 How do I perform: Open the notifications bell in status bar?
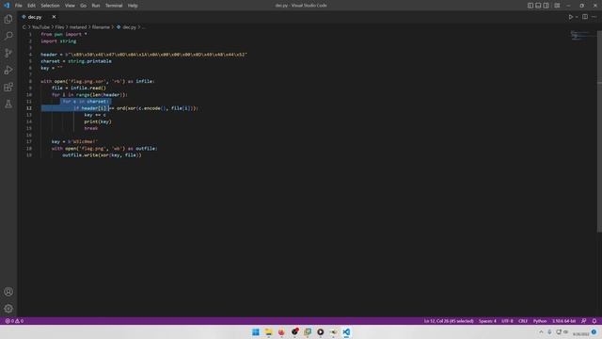594,321
